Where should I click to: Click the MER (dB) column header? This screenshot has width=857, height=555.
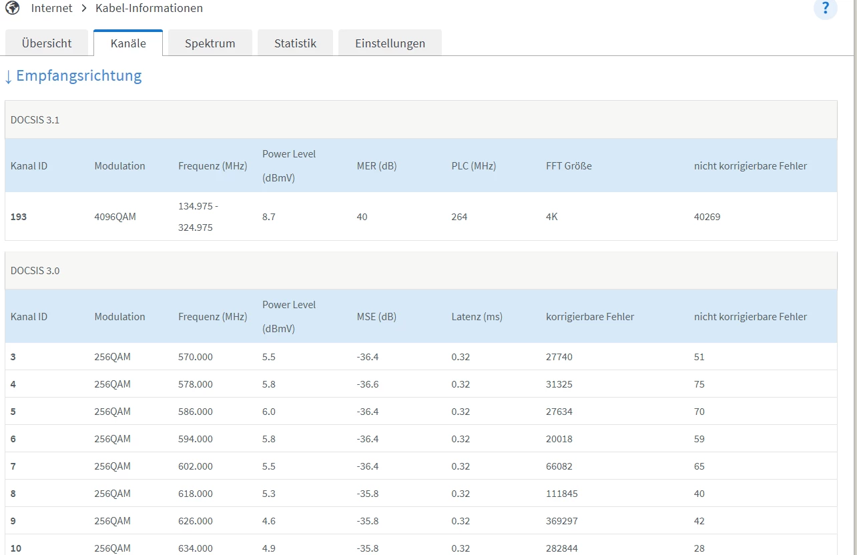point(376,166)
